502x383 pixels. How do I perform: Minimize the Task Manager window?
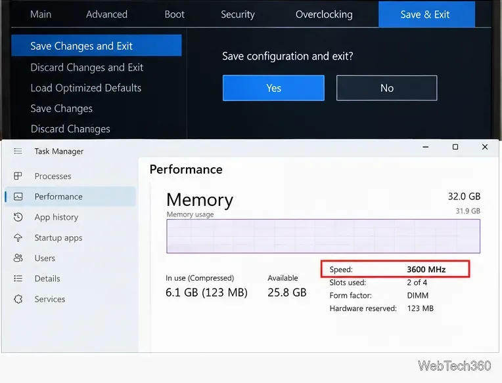pyautogui.click(x=426, y=147)
